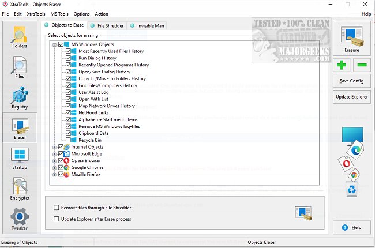This screenshot has width=375, height=248.
Task: Select Find Files/Computers History row
Action: (108, 85)
